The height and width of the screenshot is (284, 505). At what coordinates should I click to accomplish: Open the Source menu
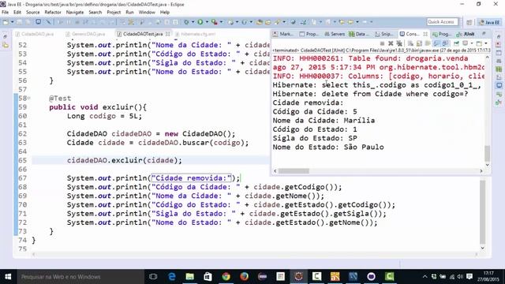(x=33, y=13)
